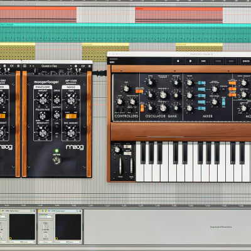Toggle the upper white switch beside keyboard
Viewport: 251px width, 251px height.
[x=127, y=147]
